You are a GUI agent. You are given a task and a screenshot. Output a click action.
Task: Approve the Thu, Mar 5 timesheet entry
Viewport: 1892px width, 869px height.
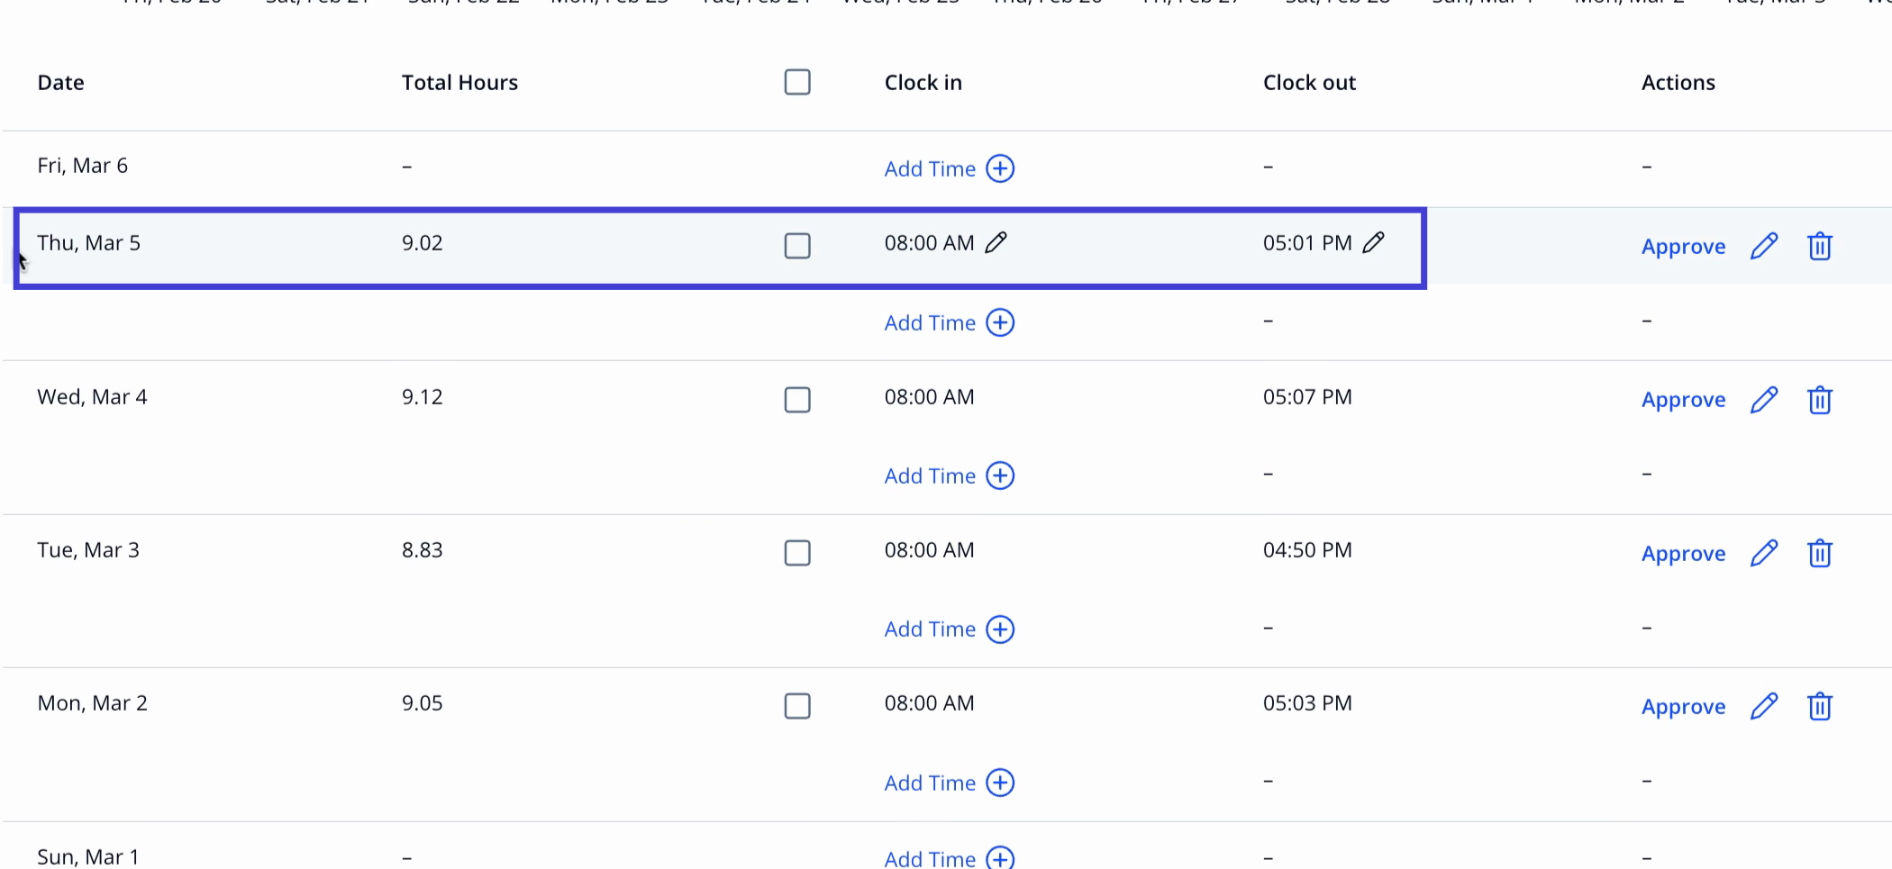[1683, 247]
